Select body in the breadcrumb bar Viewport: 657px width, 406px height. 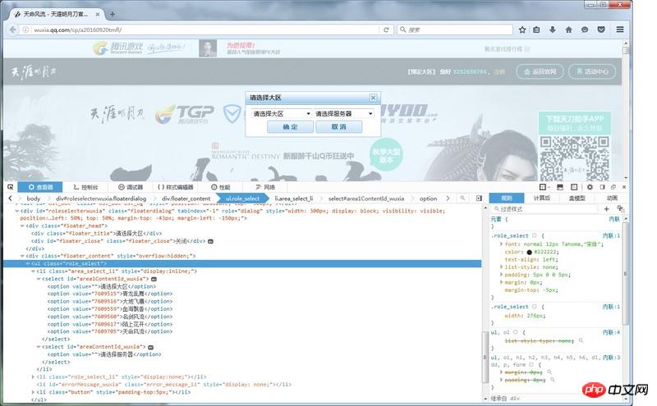coord(33,198)
